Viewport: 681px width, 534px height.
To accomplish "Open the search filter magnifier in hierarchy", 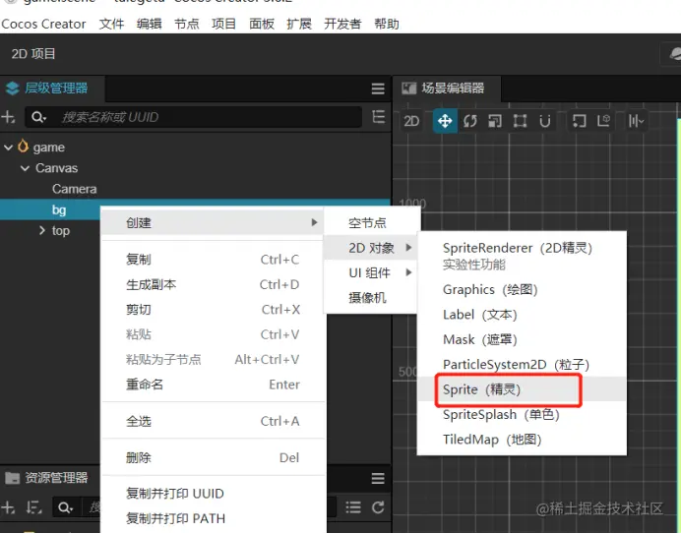I will coord(38,117).
